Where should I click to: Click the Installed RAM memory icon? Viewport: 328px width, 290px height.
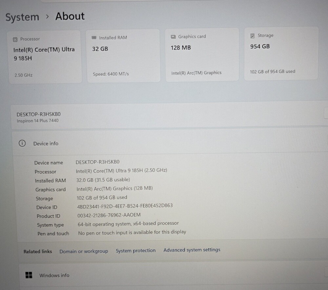(94, 38)
